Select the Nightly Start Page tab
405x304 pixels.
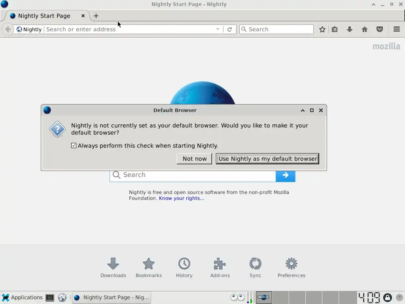47,16
